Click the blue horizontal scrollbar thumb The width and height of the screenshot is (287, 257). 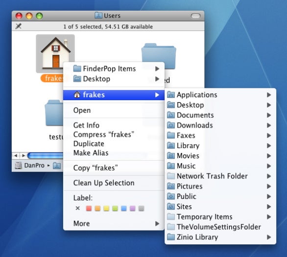tap(46, 156)
